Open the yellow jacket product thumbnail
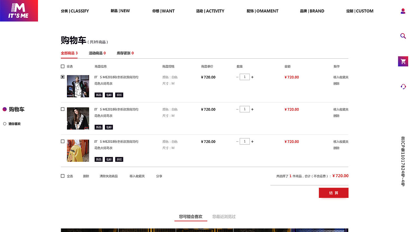 coord(78,150)
